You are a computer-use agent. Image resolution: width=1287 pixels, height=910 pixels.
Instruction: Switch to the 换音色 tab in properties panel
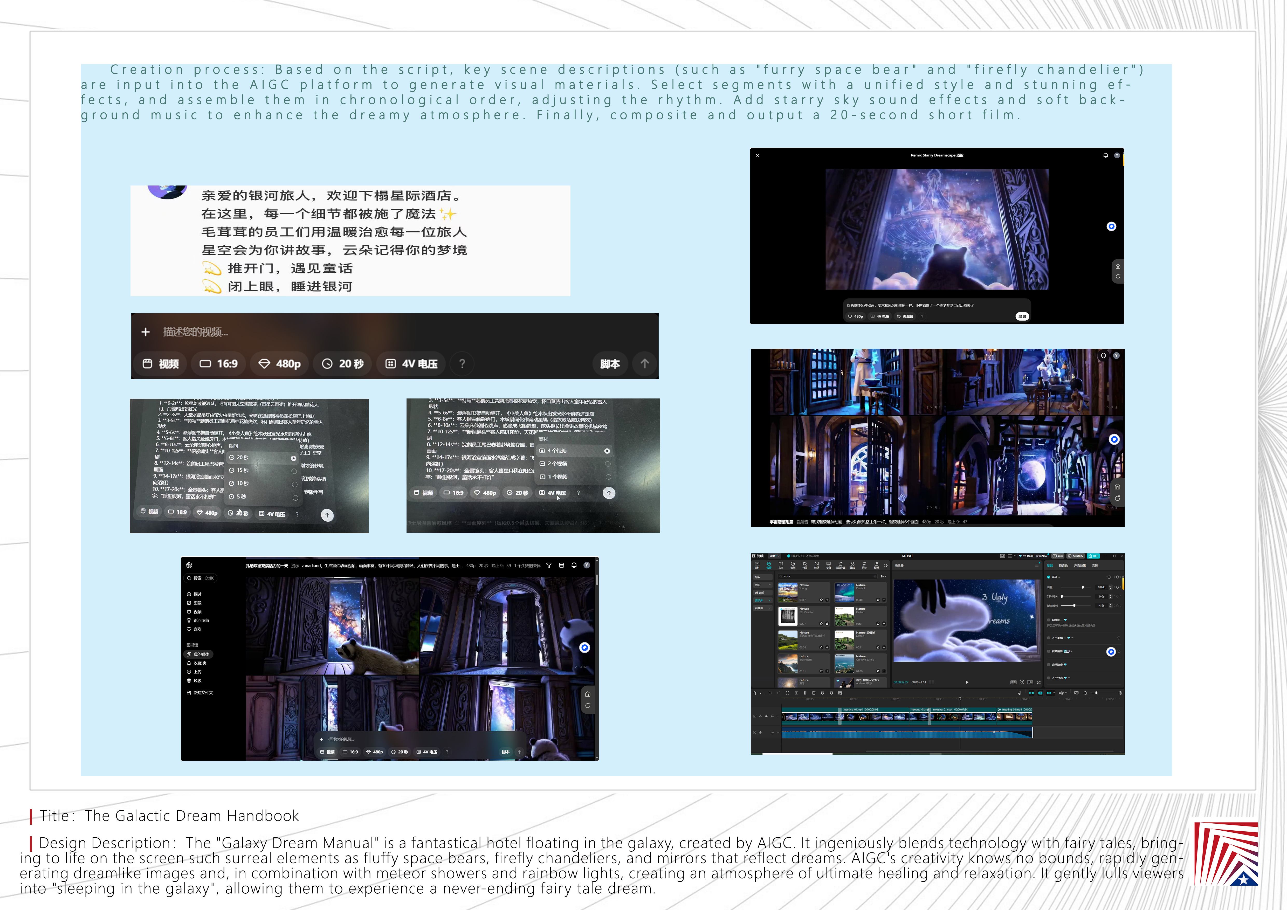[1063, 566]
